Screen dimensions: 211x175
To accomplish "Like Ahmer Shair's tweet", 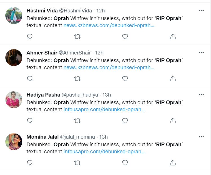I will [125, 78].
